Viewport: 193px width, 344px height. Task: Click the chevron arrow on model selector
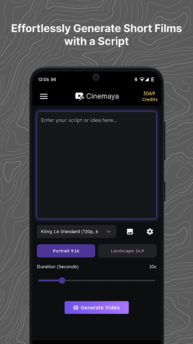coord(109,232)
